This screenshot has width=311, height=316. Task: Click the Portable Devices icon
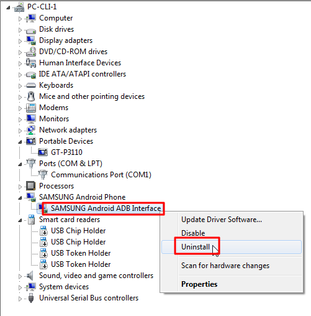(31, 141)
